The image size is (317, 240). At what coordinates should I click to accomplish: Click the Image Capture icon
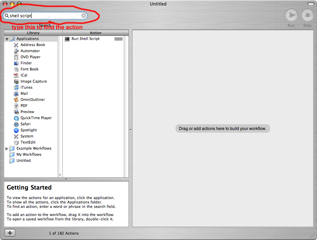(x=16, y=81)
